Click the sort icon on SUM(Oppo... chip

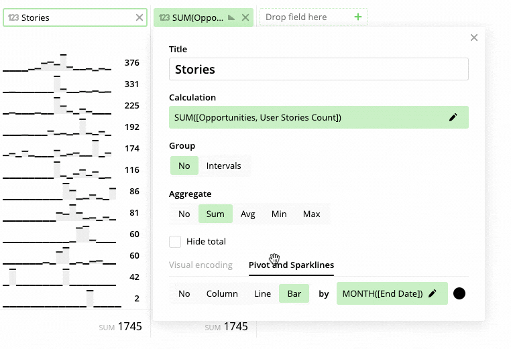pyautogui.click(x=231, y=17)
